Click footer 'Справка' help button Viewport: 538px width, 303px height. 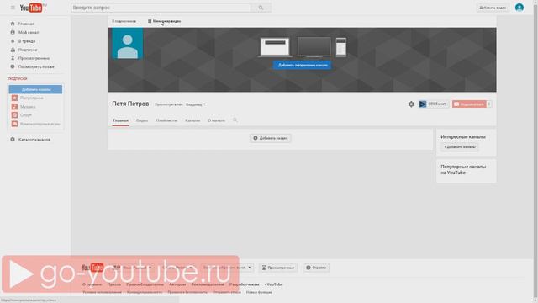tap(316, 268)
